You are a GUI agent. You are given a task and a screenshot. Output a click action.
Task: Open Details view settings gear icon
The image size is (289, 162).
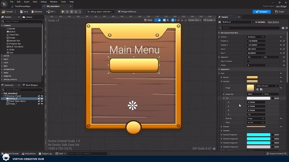(287, 28)
